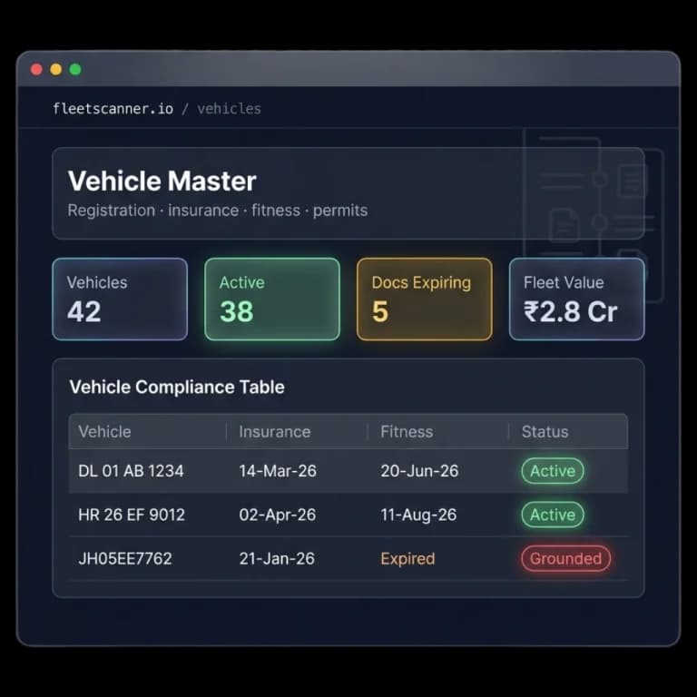Click Active badge for DL 01 AB 1234
The image size is (697, 697).
(553, 471)
